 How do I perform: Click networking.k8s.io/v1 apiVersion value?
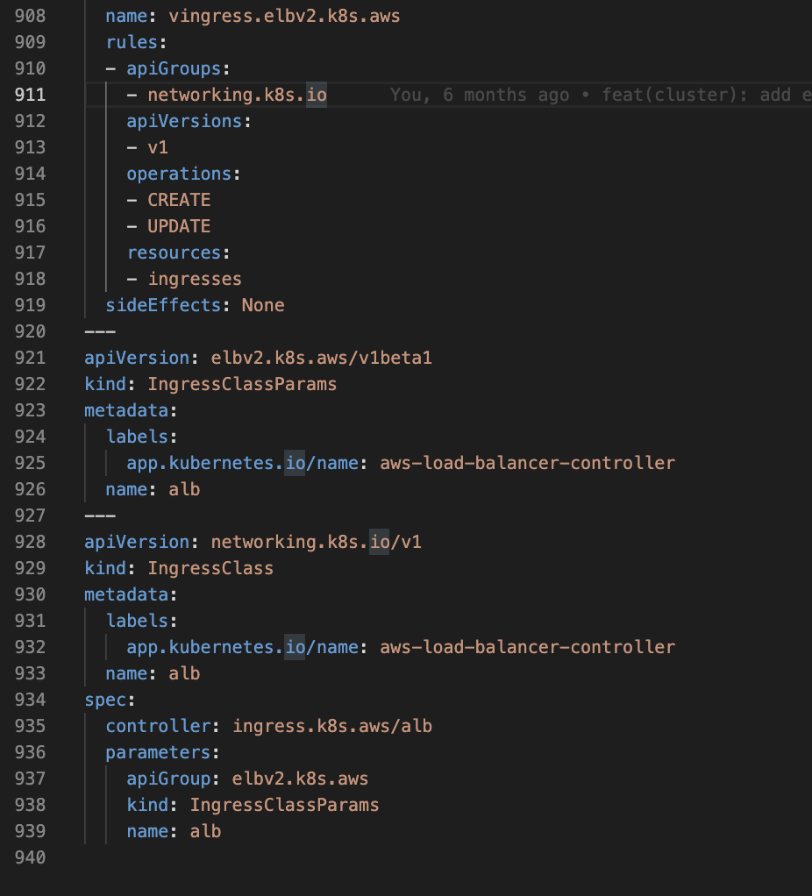point(316,542)
